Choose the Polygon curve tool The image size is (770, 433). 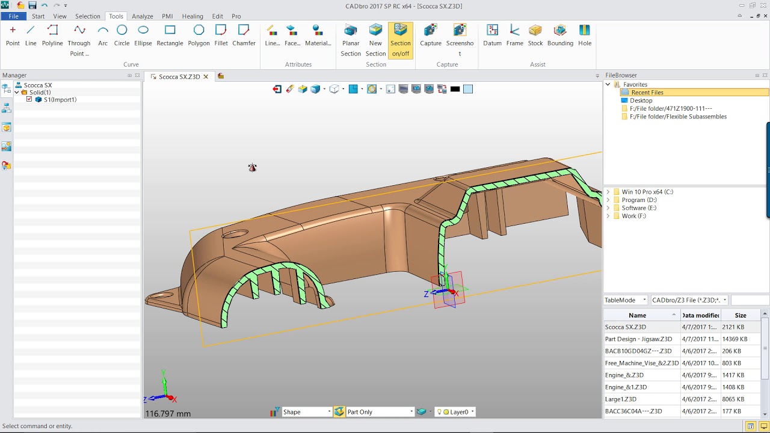coord(199,35)
